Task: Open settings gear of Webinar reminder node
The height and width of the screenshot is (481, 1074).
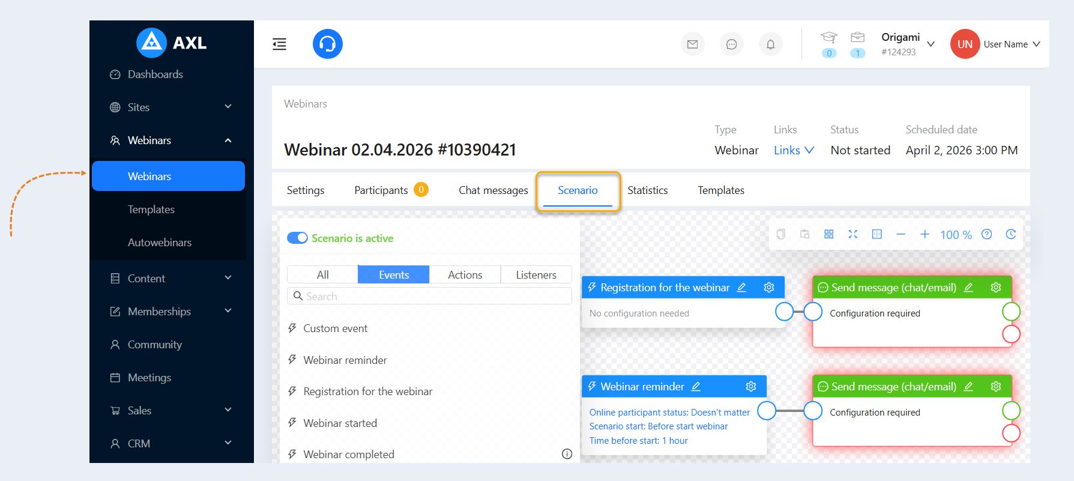Action: [750, 387]
